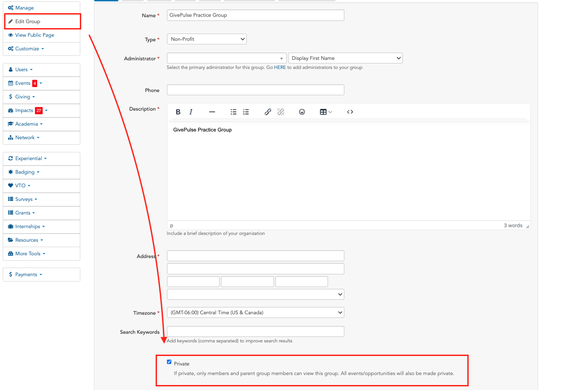Open the Type dropdown showing Non-Profit

207,39
